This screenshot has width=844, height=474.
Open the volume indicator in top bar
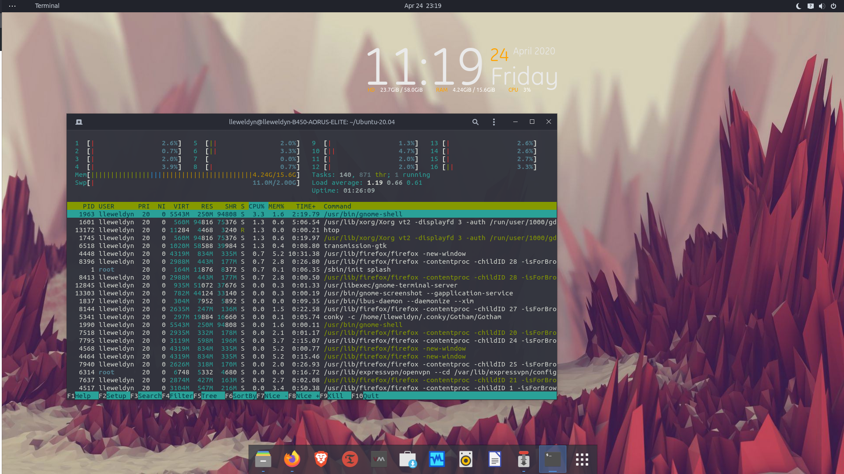822,6
